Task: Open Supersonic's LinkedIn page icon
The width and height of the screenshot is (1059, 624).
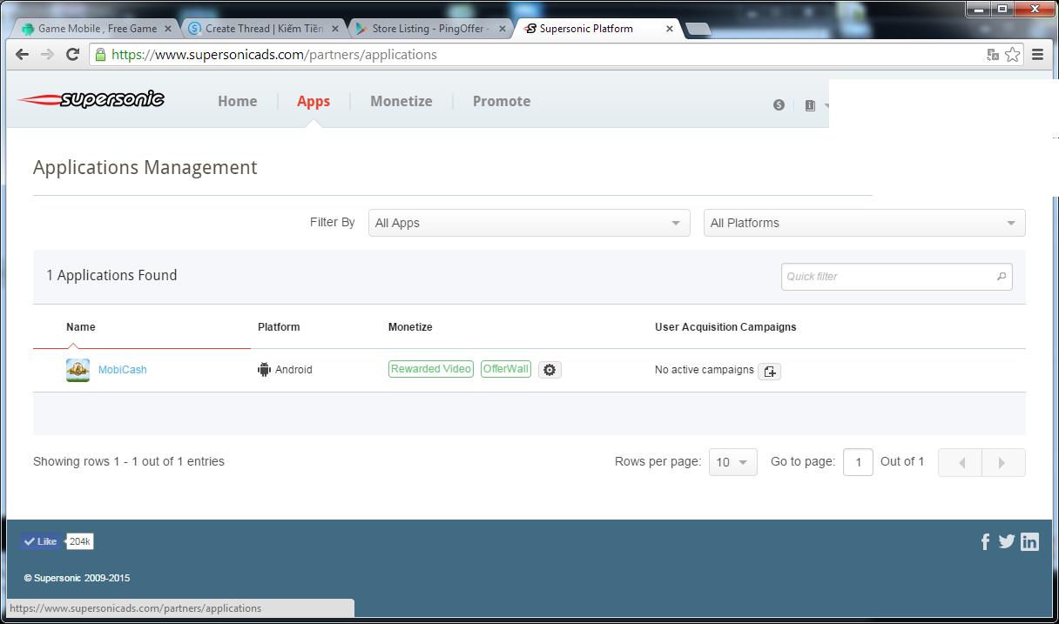Action: coord(1029,541)
